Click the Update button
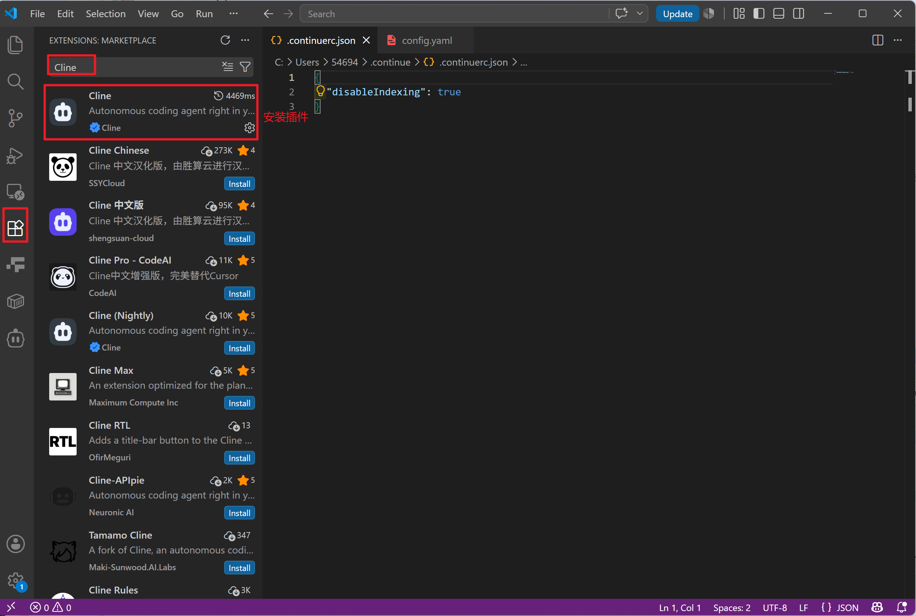This screenshot has width=916, height=616. (x=678, y=14)
